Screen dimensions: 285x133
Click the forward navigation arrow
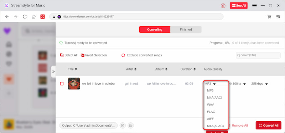click(16, 17)
